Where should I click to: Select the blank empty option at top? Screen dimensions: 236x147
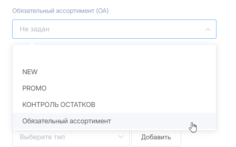coord(114,56)
